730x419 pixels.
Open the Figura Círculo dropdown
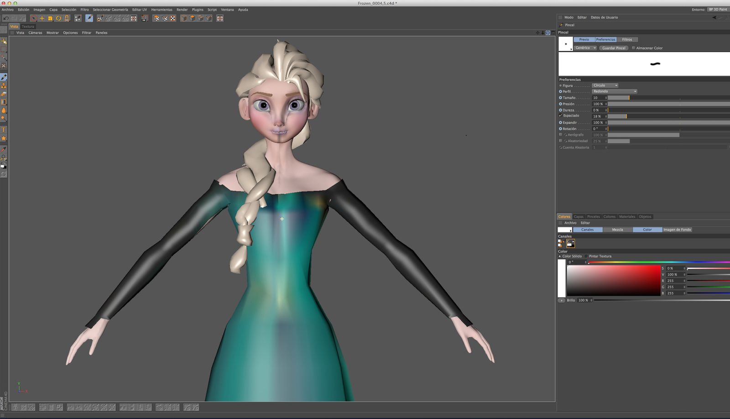pos(605,85)
